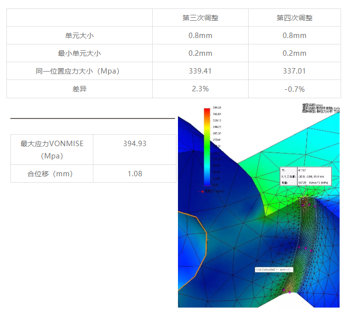Click the probe result callout box
The height and width of the screenshot is (313, 349).
click(x=305, y=176)
